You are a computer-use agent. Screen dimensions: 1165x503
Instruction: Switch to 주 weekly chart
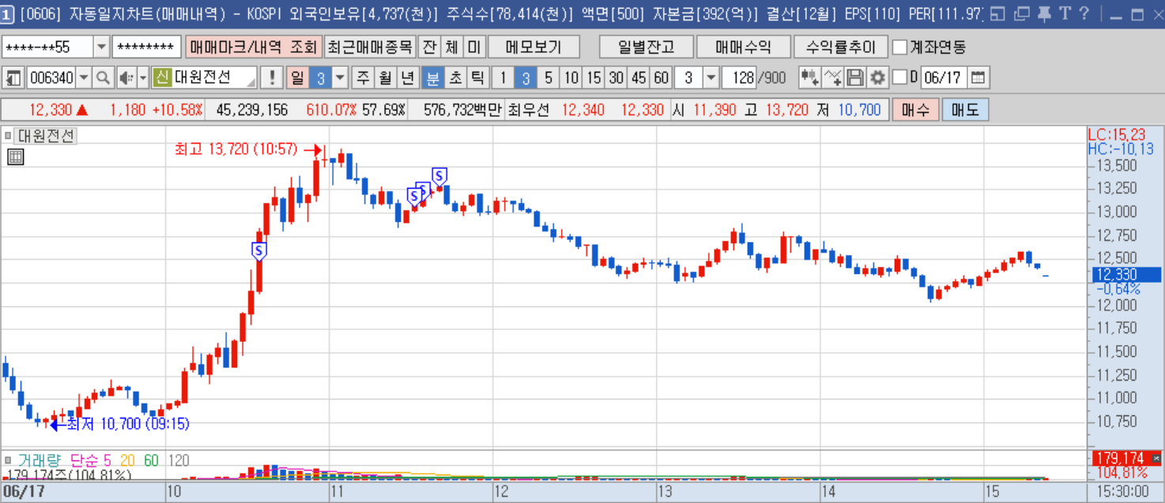pos(364,77)
